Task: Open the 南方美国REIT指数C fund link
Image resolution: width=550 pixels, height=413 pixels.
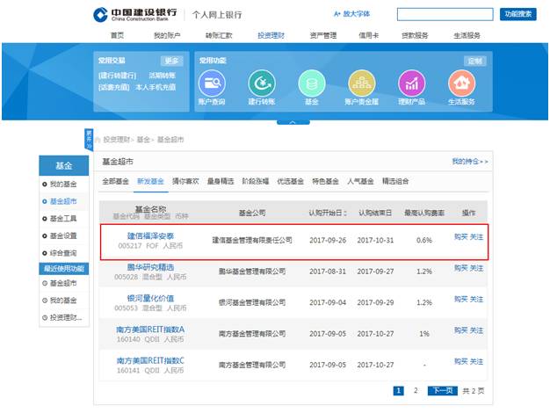Action: coord(150,361)
